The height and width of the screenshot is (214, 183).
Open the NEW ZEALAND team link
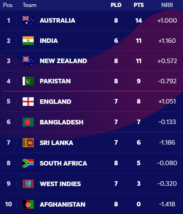pyautogui.click(x=63, y=61)
